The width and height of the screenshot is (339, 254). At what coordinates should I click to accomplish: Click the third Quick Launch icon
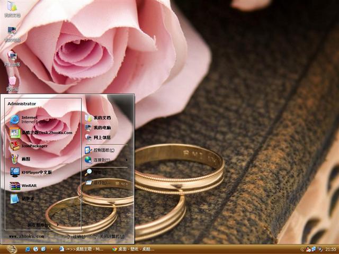[43, 249]
